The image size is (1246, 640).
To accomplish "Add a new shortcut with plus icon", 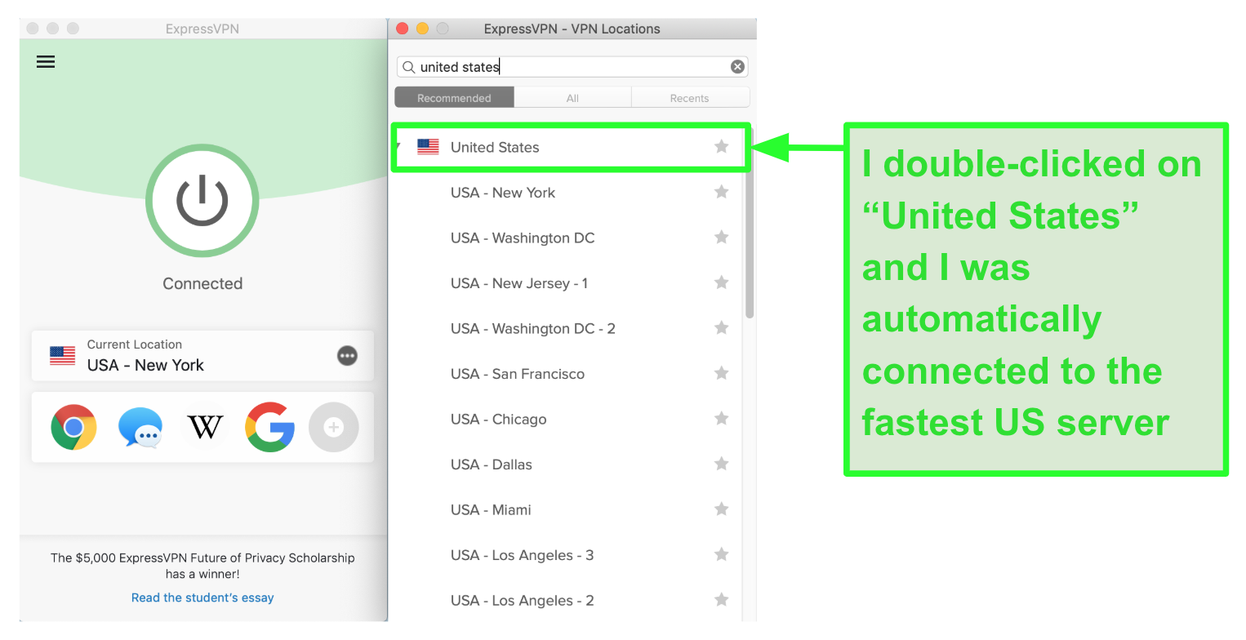I will point(333,427).
